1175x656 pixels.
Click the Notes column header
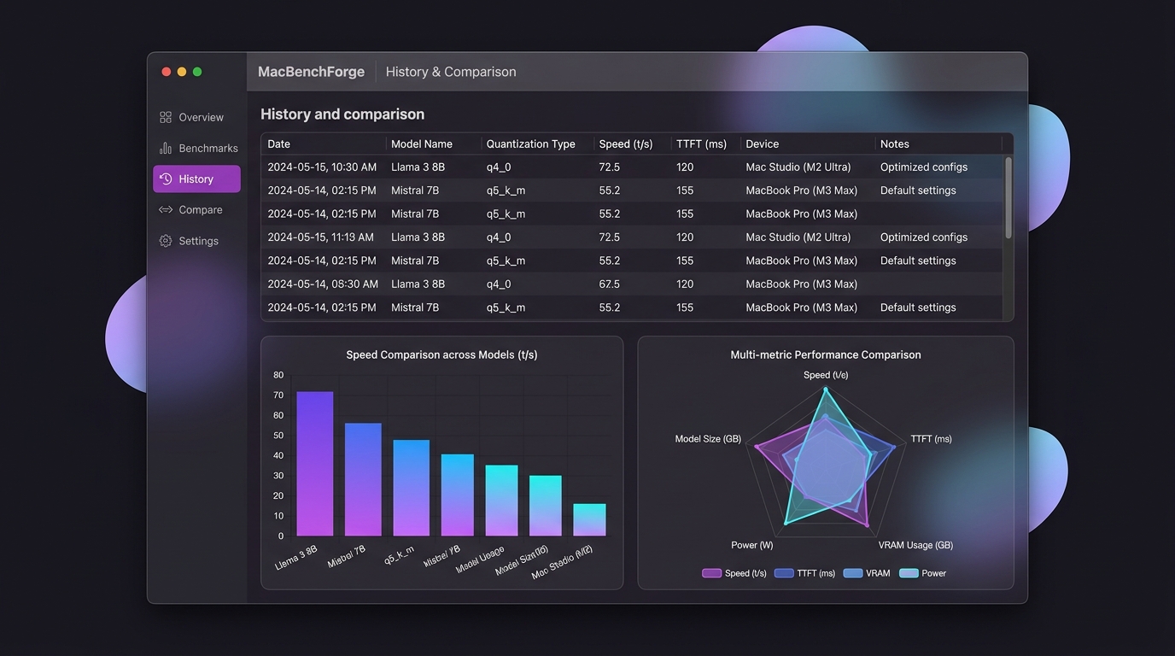(x=895, y=143)
